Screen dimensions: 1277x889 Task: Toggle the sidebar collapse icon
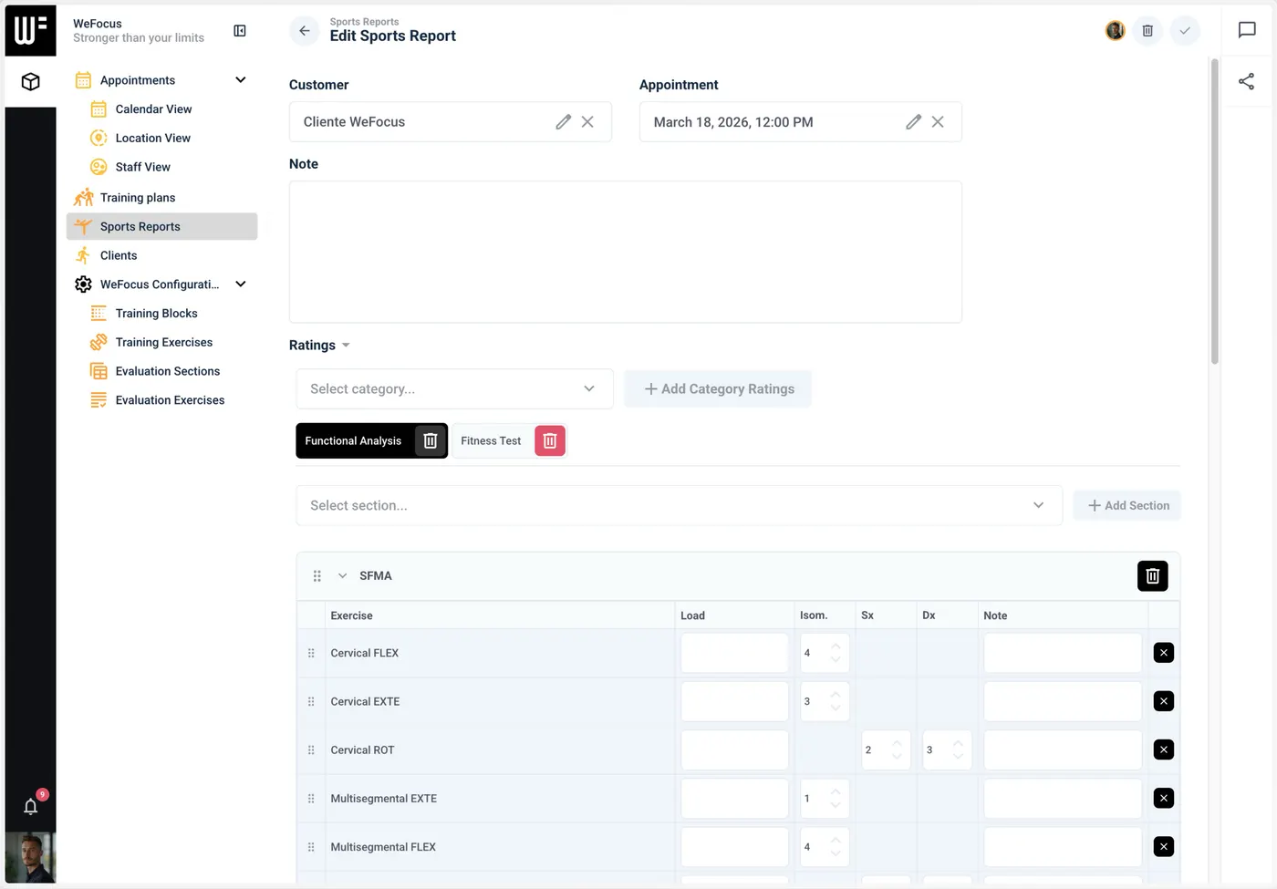(x=240, y=31)
